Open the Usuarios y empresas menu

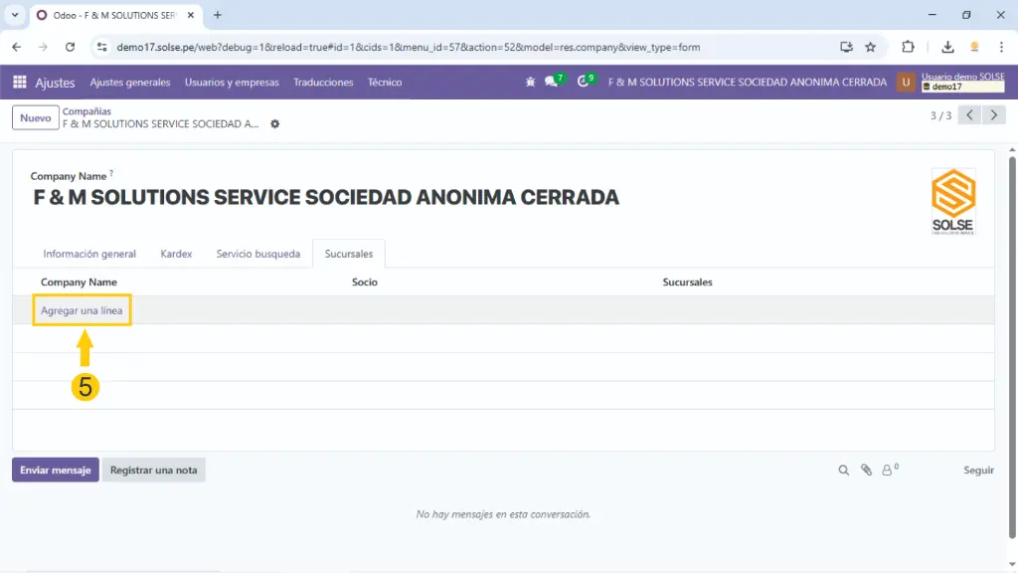[232, 83]
